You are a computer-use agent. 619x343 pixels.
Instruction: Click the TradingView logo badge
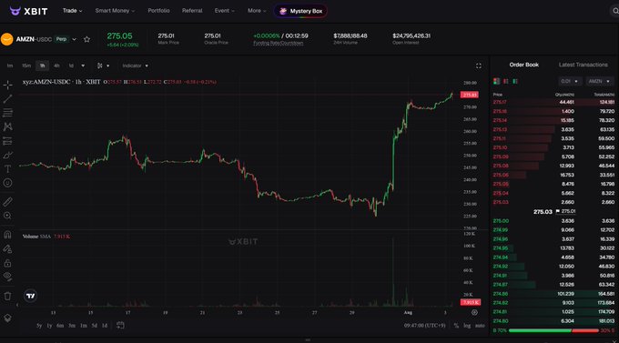tap(30, 296)
